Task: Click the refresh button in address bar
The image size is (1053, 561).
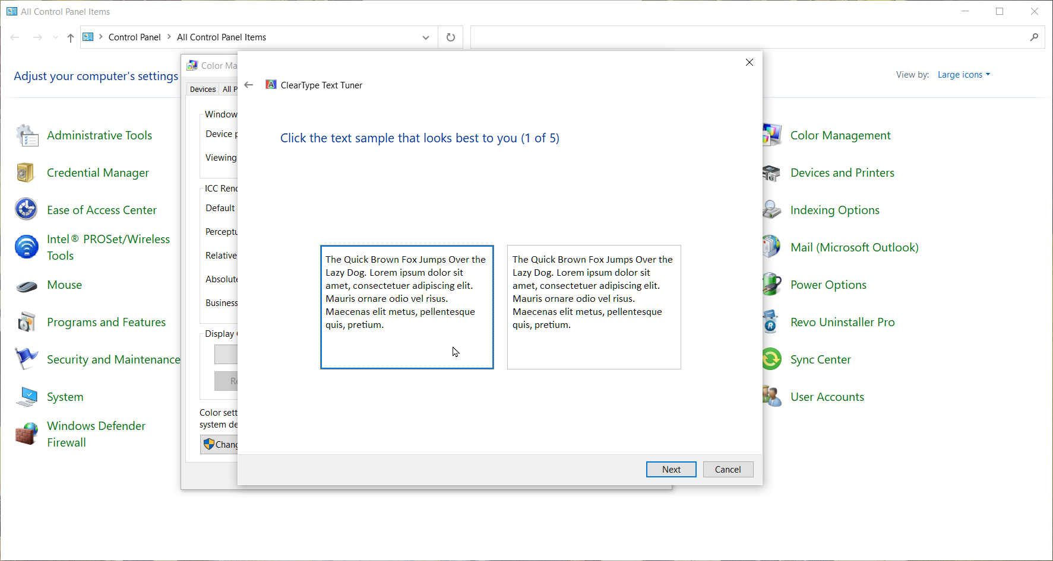Action: click(451, 37)
